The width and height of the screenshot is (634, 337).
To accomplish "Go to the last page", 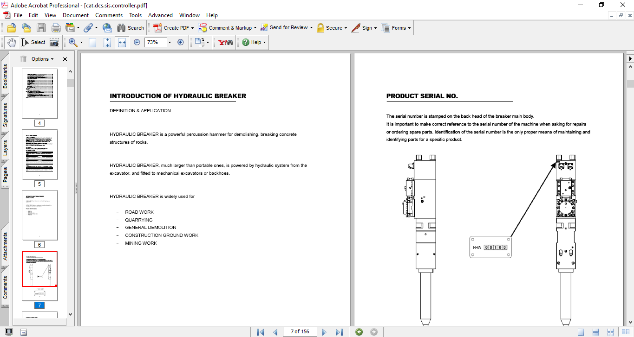I will [339, 332].
